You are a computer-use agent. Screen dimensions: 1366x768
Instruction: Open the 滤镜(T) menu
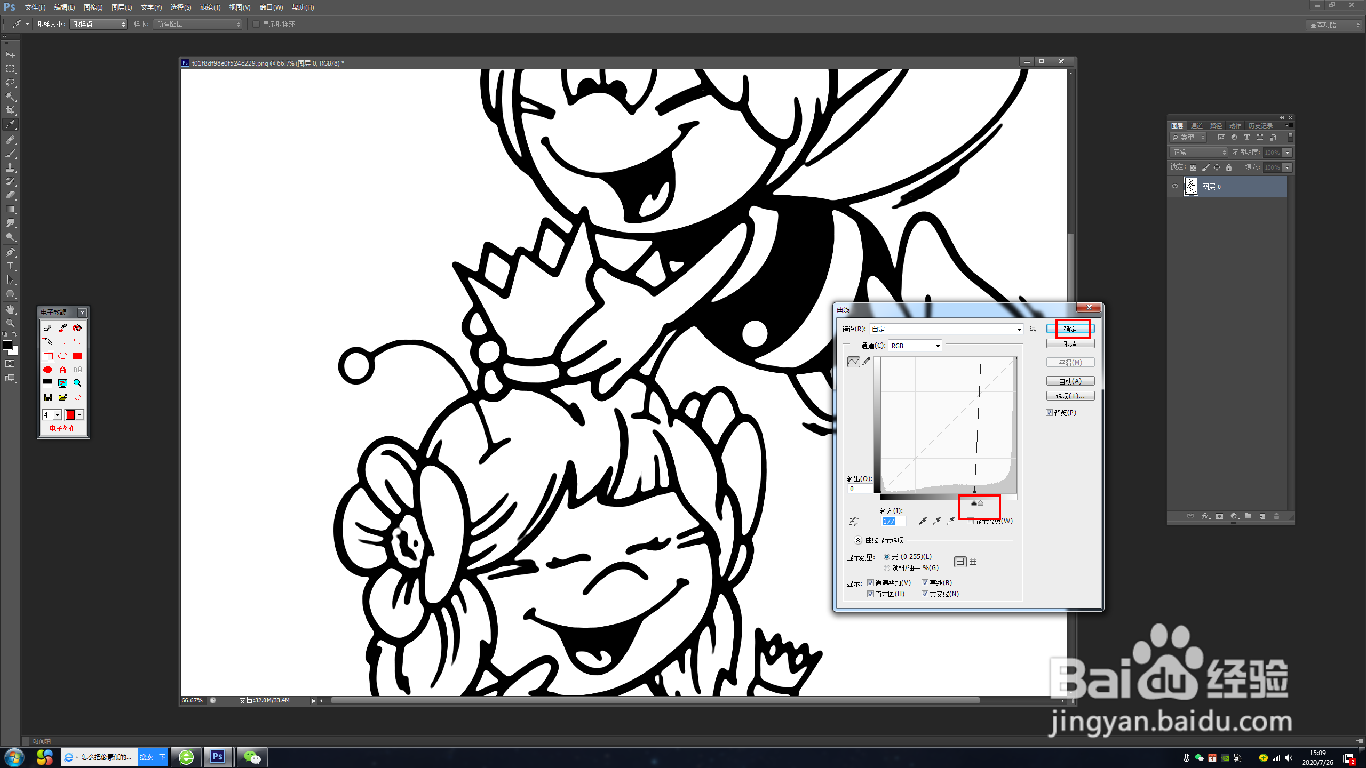tap(210, 7)
